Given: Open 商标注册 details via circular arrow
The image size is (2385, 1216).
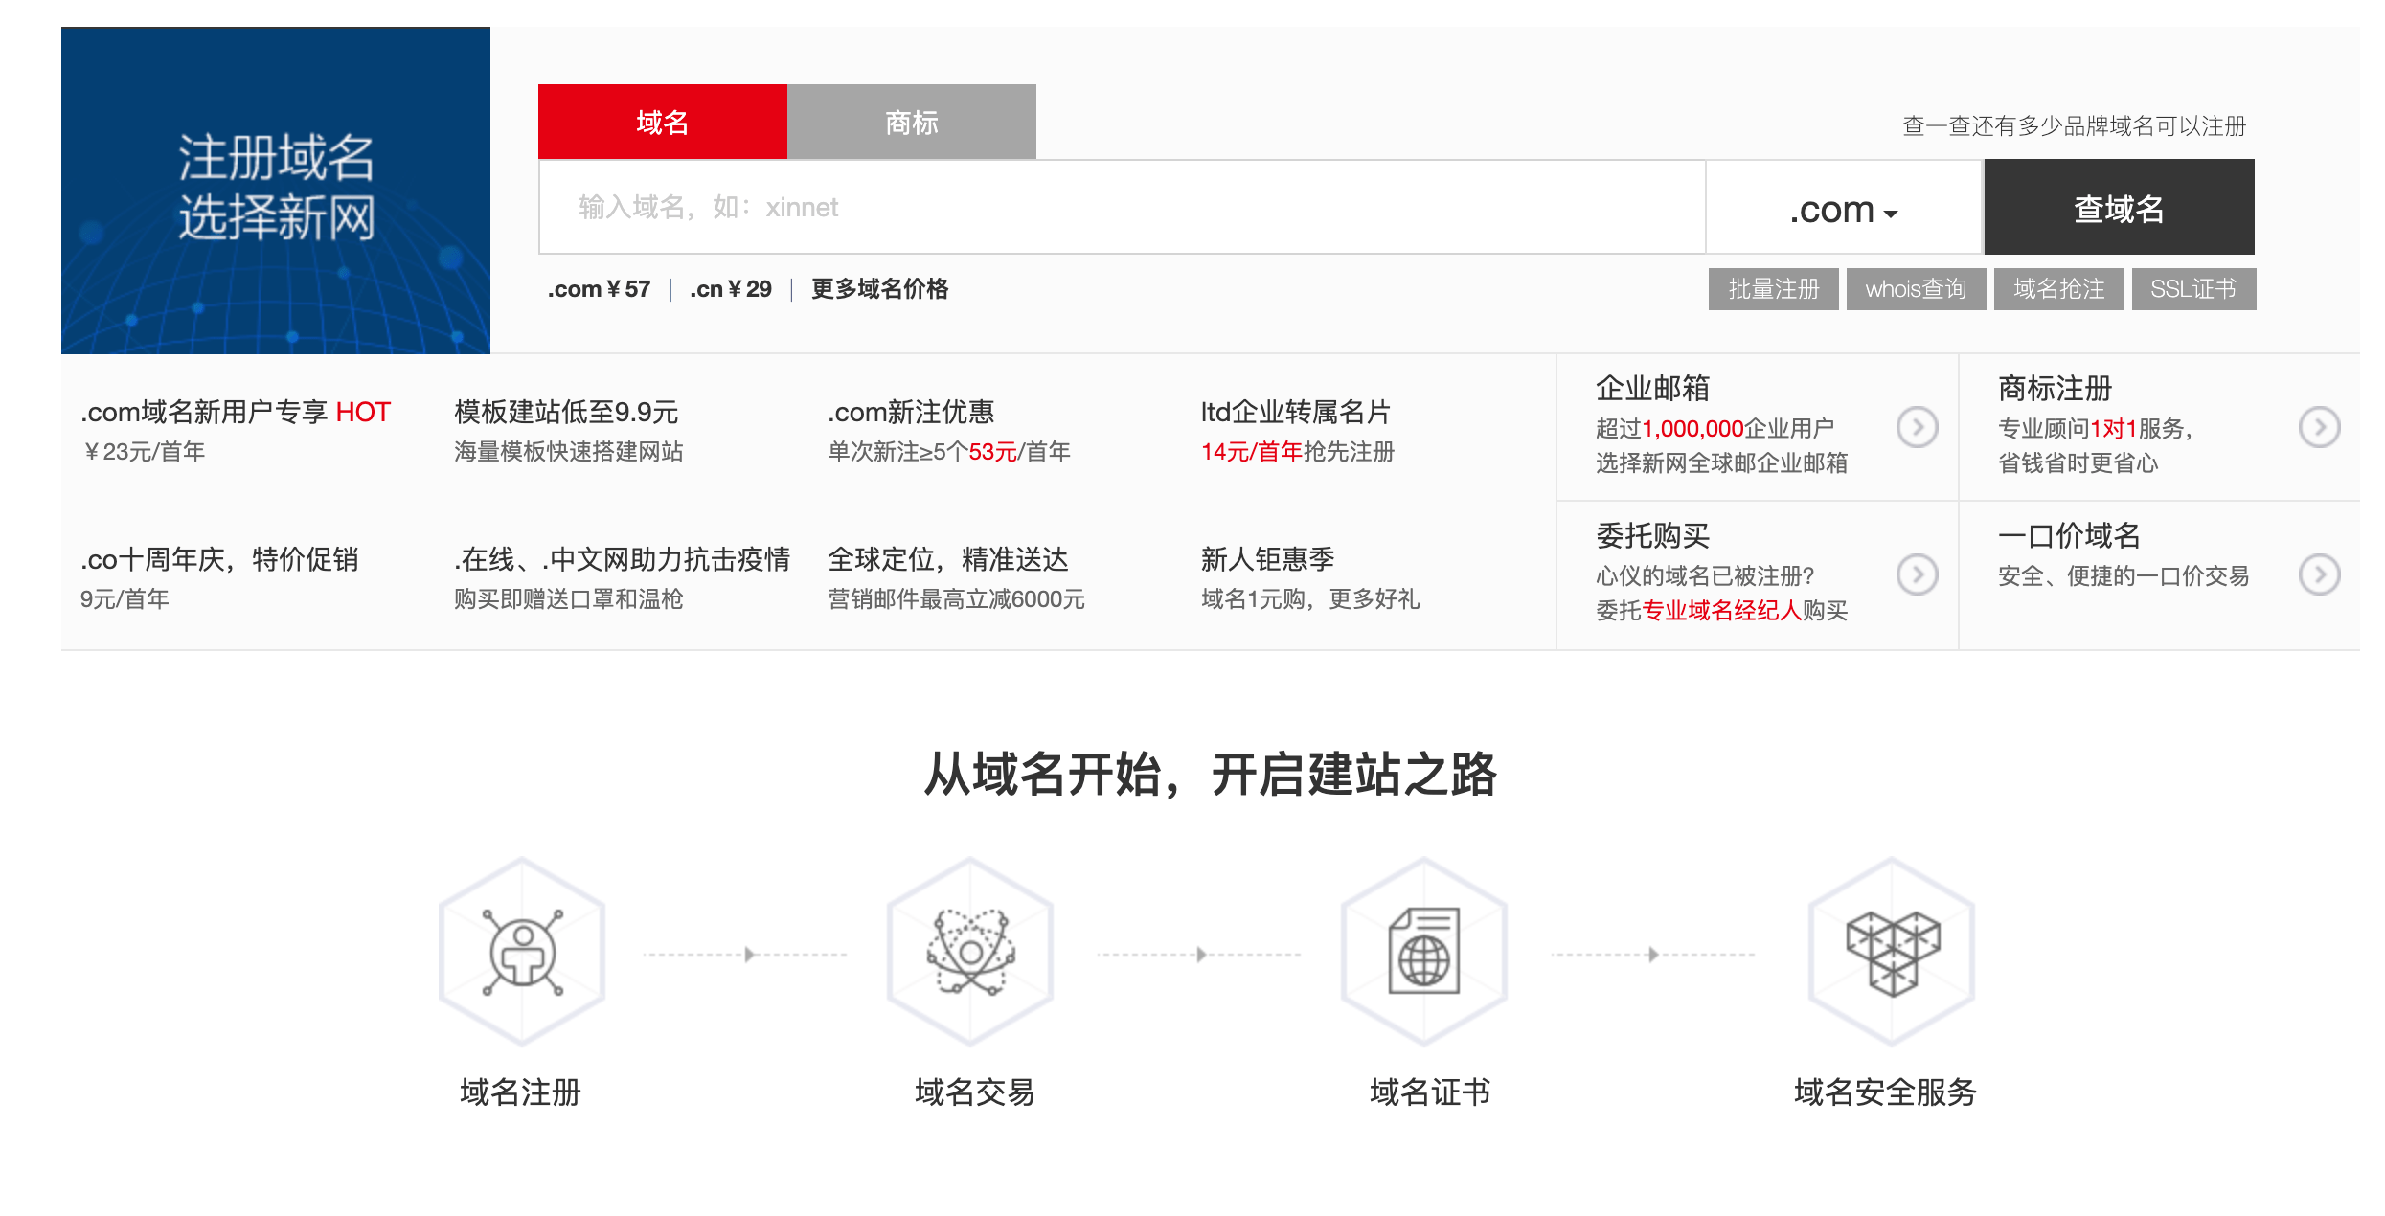Looking at the screenshot, I should [2319, 428].
